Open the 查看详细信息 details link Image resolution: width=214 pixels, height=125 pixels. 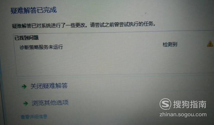pyautogui.click(x=34, y=117)
